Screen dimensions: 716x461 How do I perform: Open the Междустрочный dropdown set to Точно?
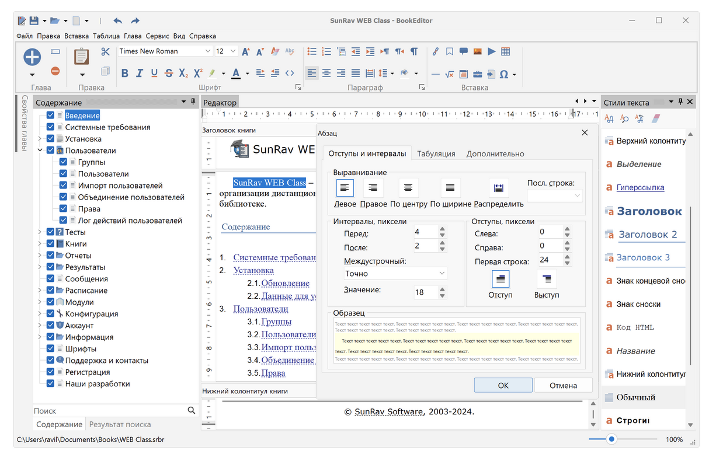point(395,273)
